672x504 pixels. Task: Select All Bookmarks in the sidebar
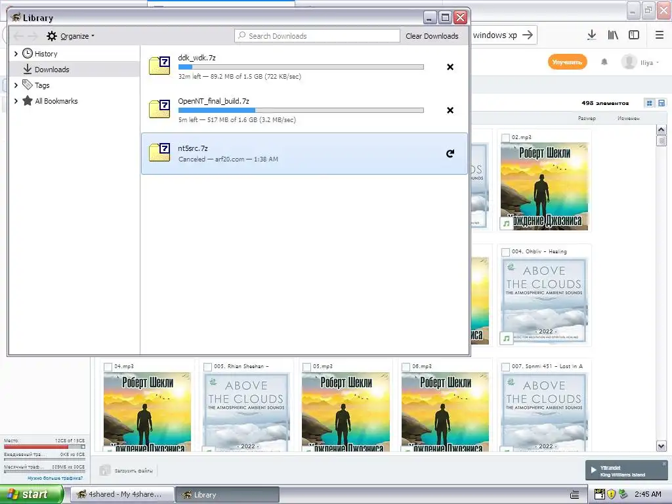point(56,101)
